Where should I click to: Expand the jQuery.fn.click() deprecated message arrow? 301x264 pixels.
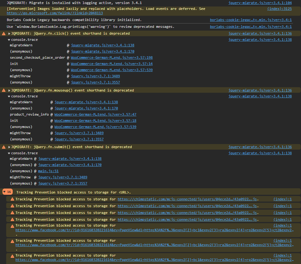tap(9, 33)
